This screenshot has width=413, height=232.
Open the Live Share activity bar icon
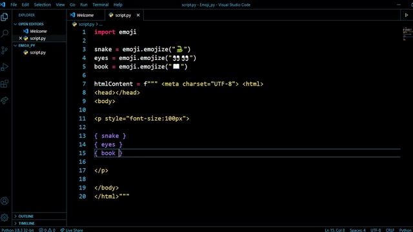tap(5, 101)
